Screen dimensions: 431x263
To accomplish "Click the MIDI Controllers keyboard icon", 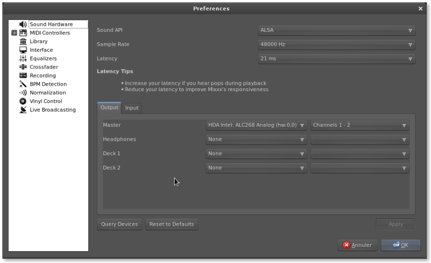I will (x=23, y=33).
